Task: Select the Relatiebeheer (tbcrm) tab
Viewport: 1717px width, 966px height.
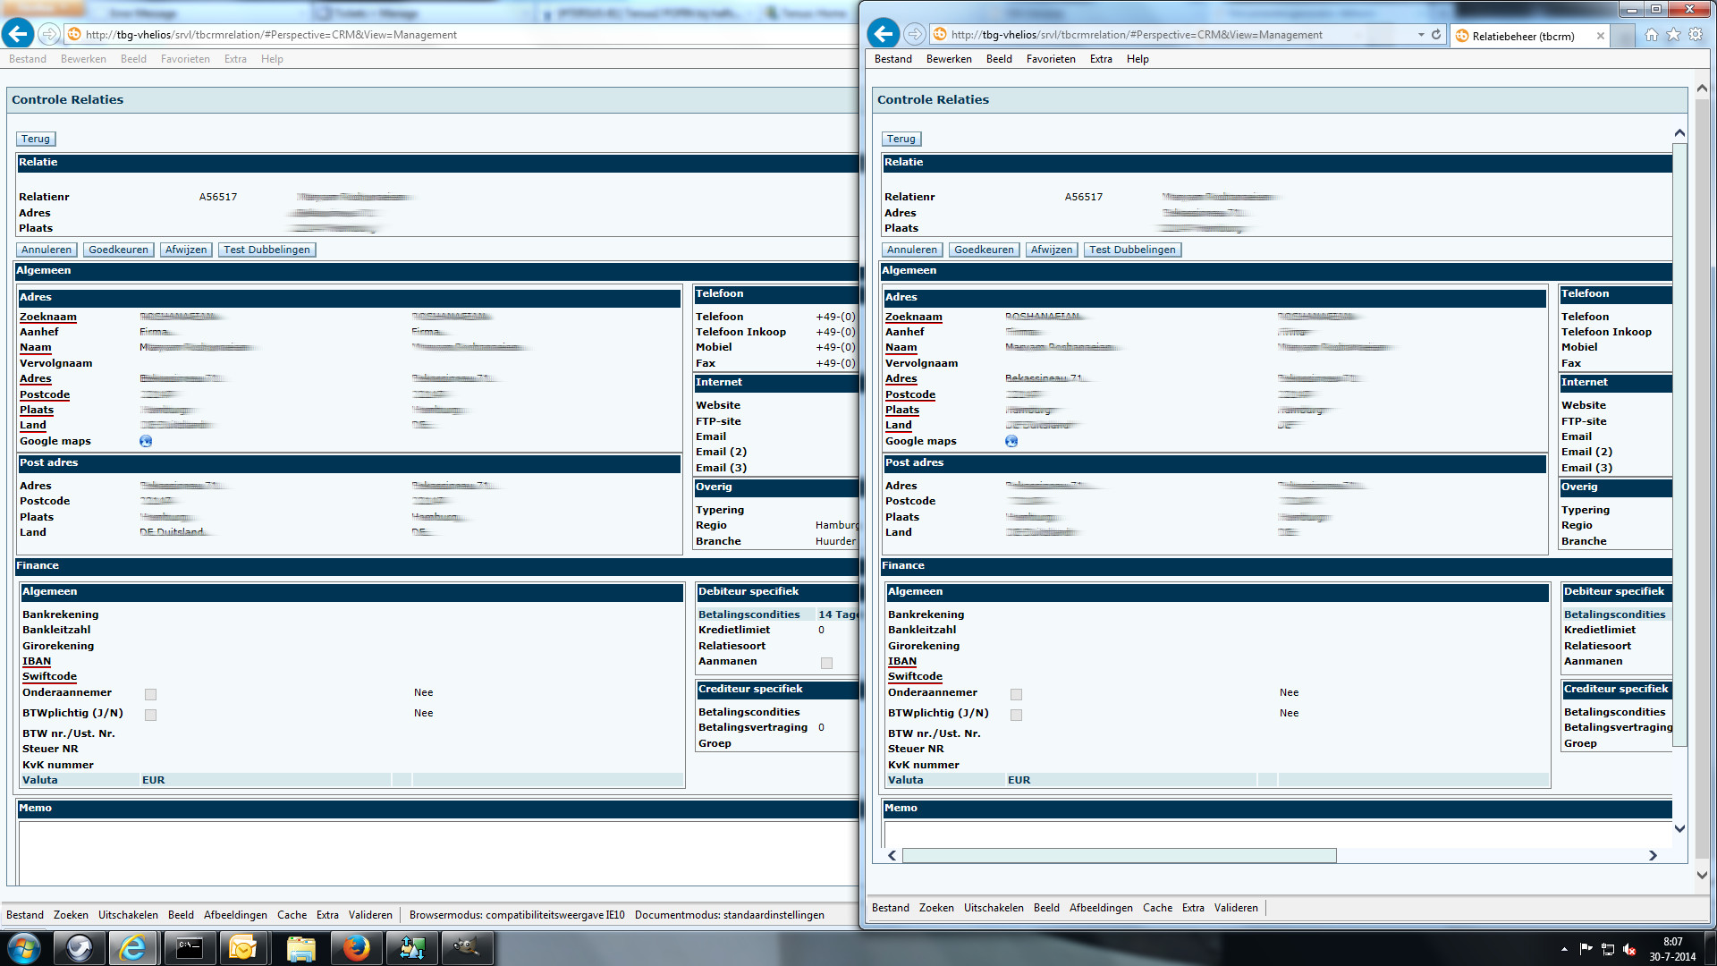Action: click(1522, 36)
